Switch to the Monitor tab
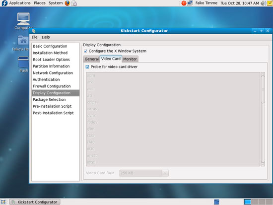The height and width of the screenshot is (205, 273). (x=130, y=59)
